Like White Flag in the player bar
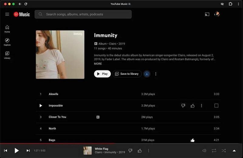This screenshot has height=158, width=243. click(140, 151)
